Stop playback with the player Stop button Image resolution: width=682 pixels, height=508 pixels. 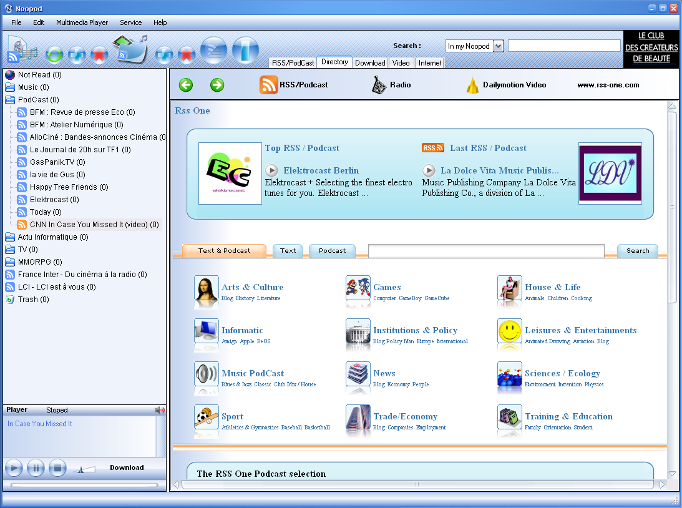click(57, 469)
